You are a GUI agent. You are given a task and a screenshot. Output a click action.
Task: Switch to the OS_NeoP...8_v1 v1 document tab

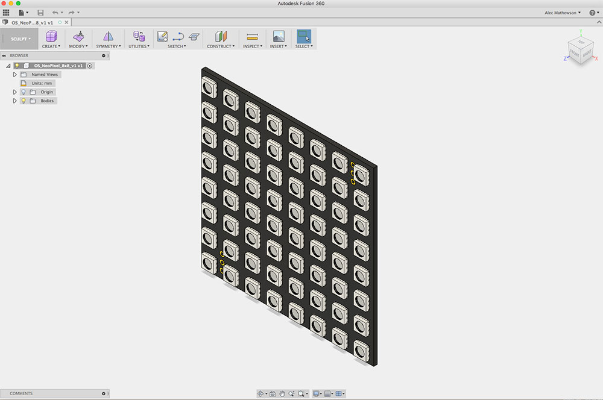pos(32,23)
